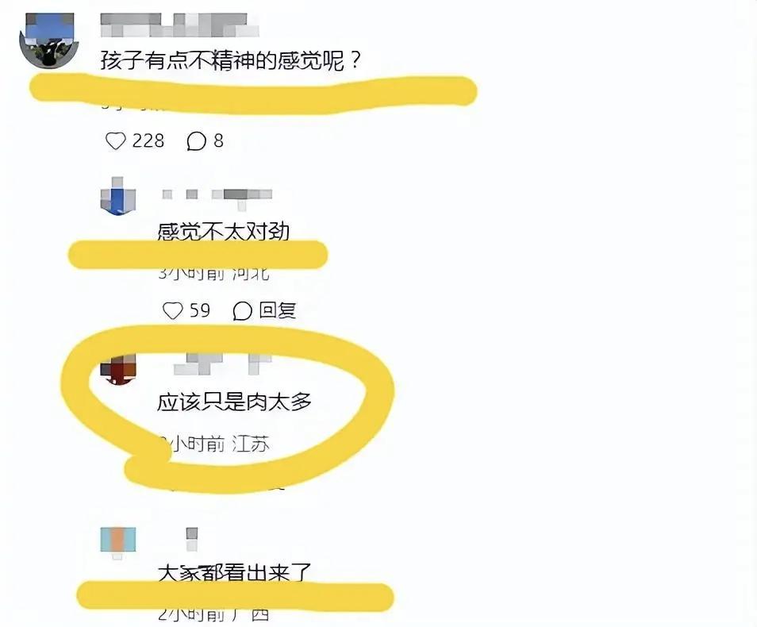The width and height of the screenshot is (757, 627).
Task: Select comment text 感觉不太对劲
Action: pyautogui.click(x=224, y=232)
